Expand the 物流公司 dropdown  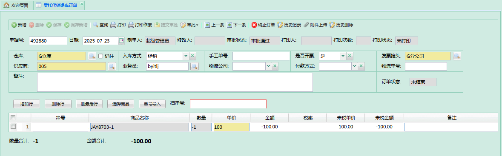pos(268,66)
